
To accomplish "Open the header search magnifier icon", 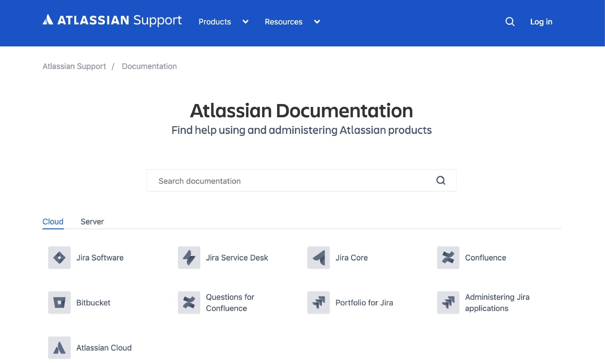I will pos(510,22).
